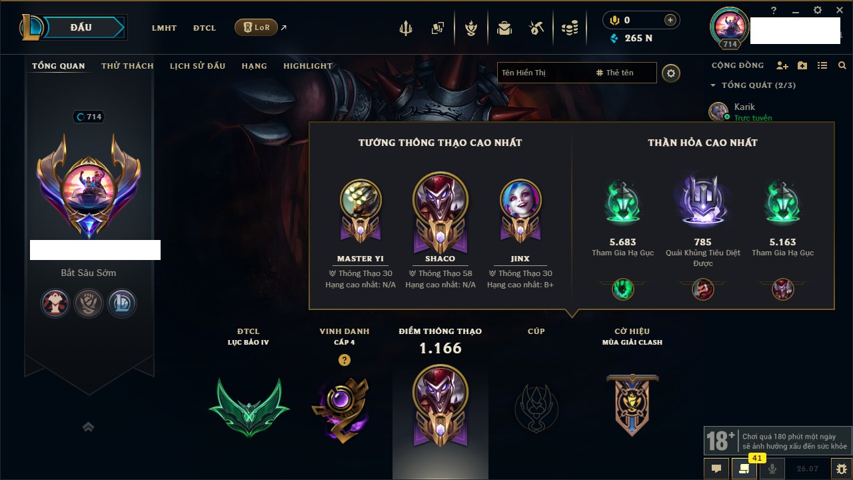
Task: Open the bug report icon
Action: [842, 469]
